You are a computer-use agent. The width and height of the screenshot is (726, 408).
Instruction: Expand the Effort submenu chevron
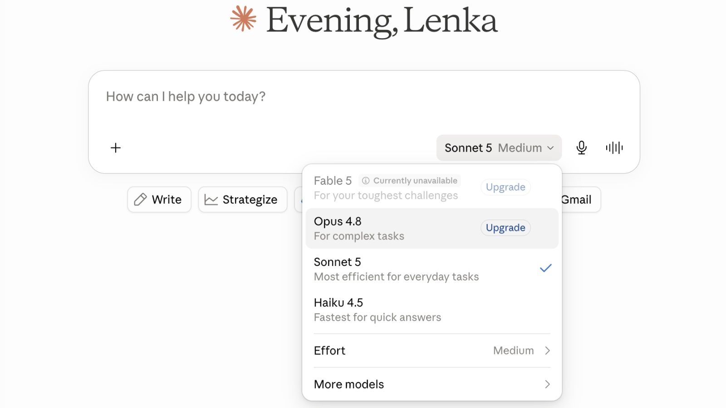pyautogui.click(x=547, y=350)
